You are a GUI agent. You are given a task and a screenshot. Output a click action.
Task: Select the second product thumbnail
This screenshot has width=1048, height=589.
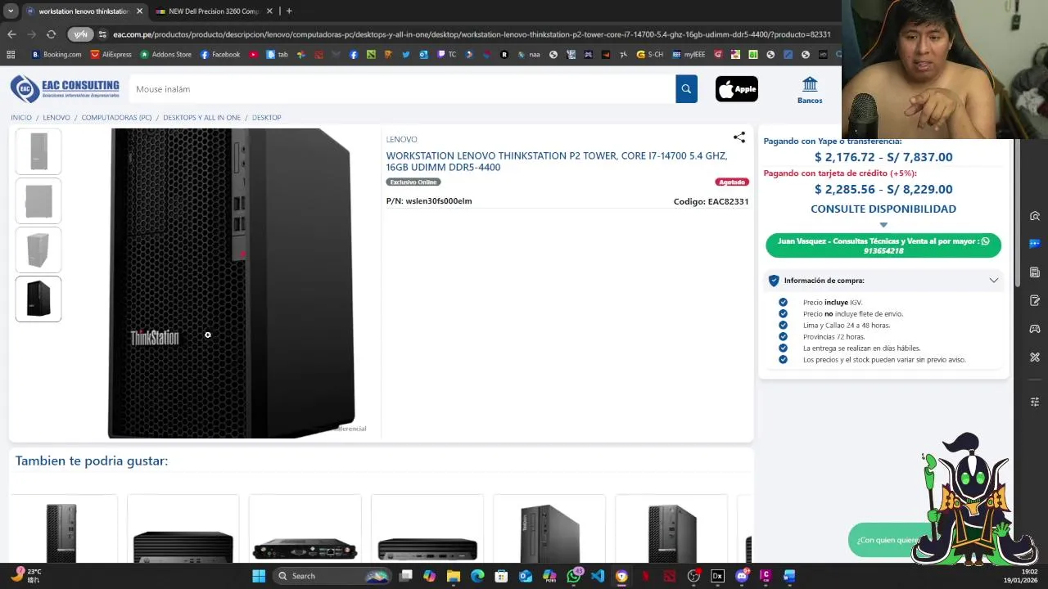[x=38, y=201]
